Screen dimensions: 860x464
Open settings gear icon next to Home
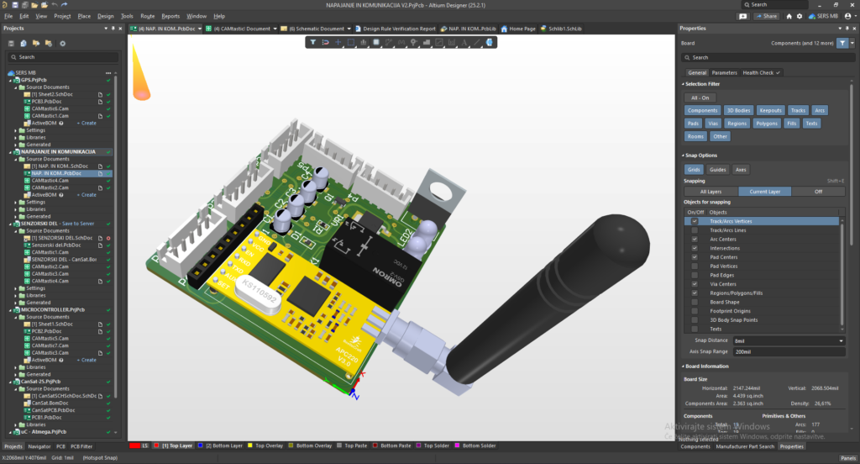point(800,16)
